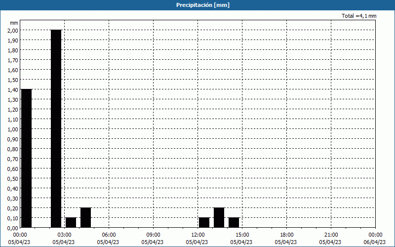Click the '0,30' y-axis label
This screenshot has width=395, height=247.
pos(13,199)
